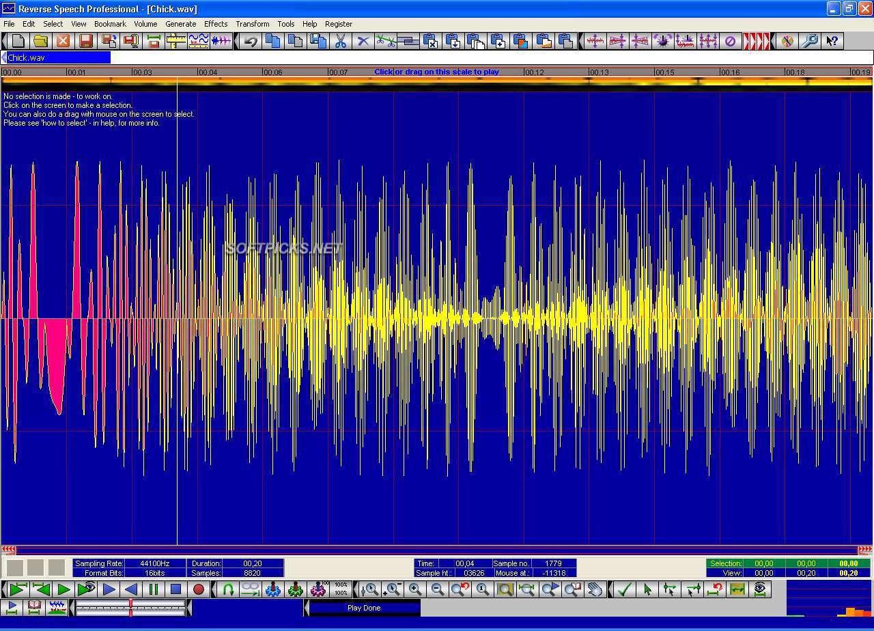Stop playback with the blue square button
The width and height of the screenshot is (874, 631).
pos(176,589)
